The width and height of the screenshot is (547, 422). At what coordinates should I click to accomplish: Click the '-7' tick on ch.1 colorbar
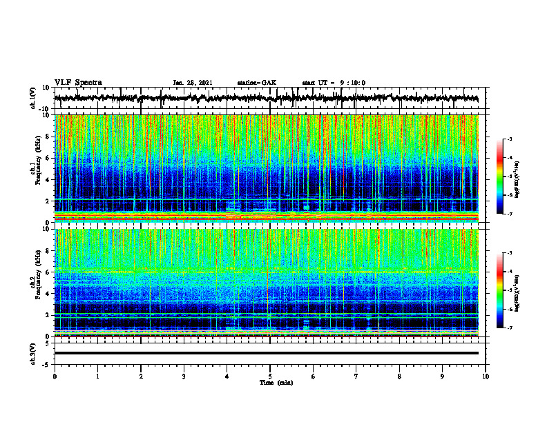click(x=510, y=214)
